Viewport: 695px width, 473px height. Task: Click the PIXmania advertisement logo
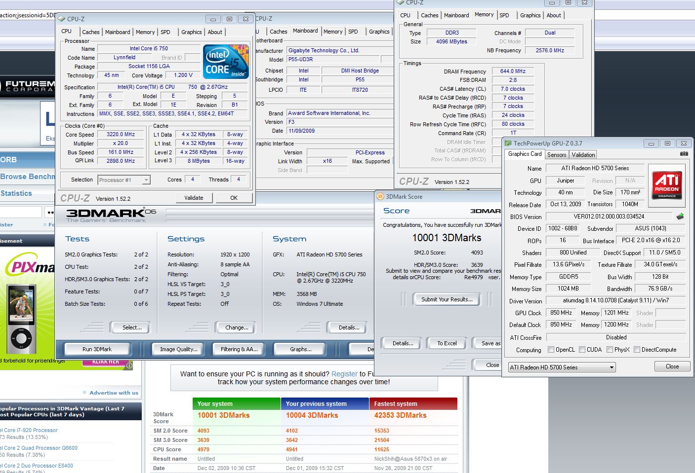pos(30,267)
